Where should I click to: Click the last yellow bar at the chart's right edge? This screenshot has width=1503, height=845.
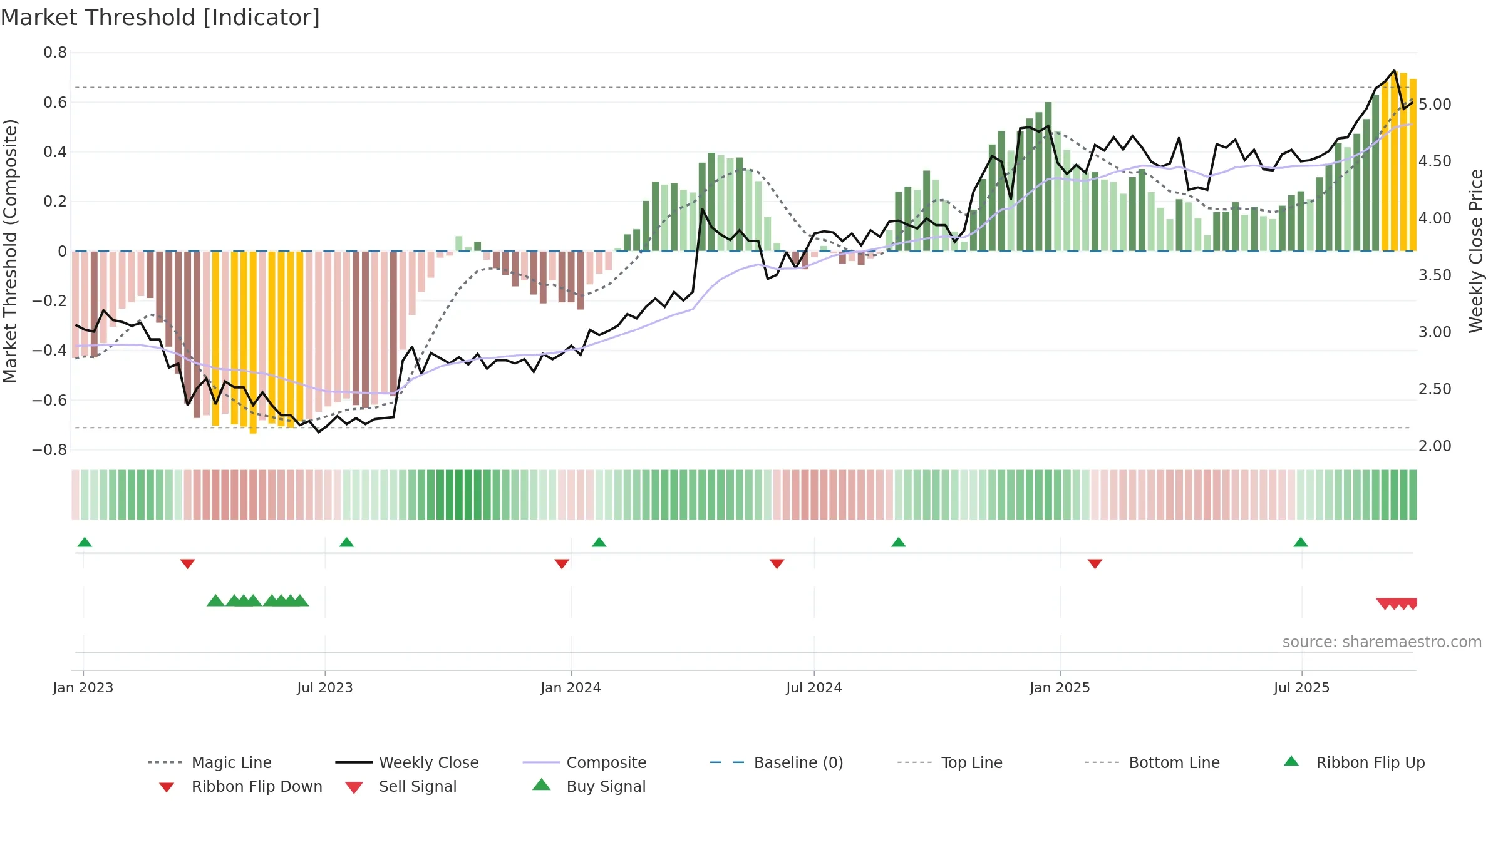tap(1413, 165)
